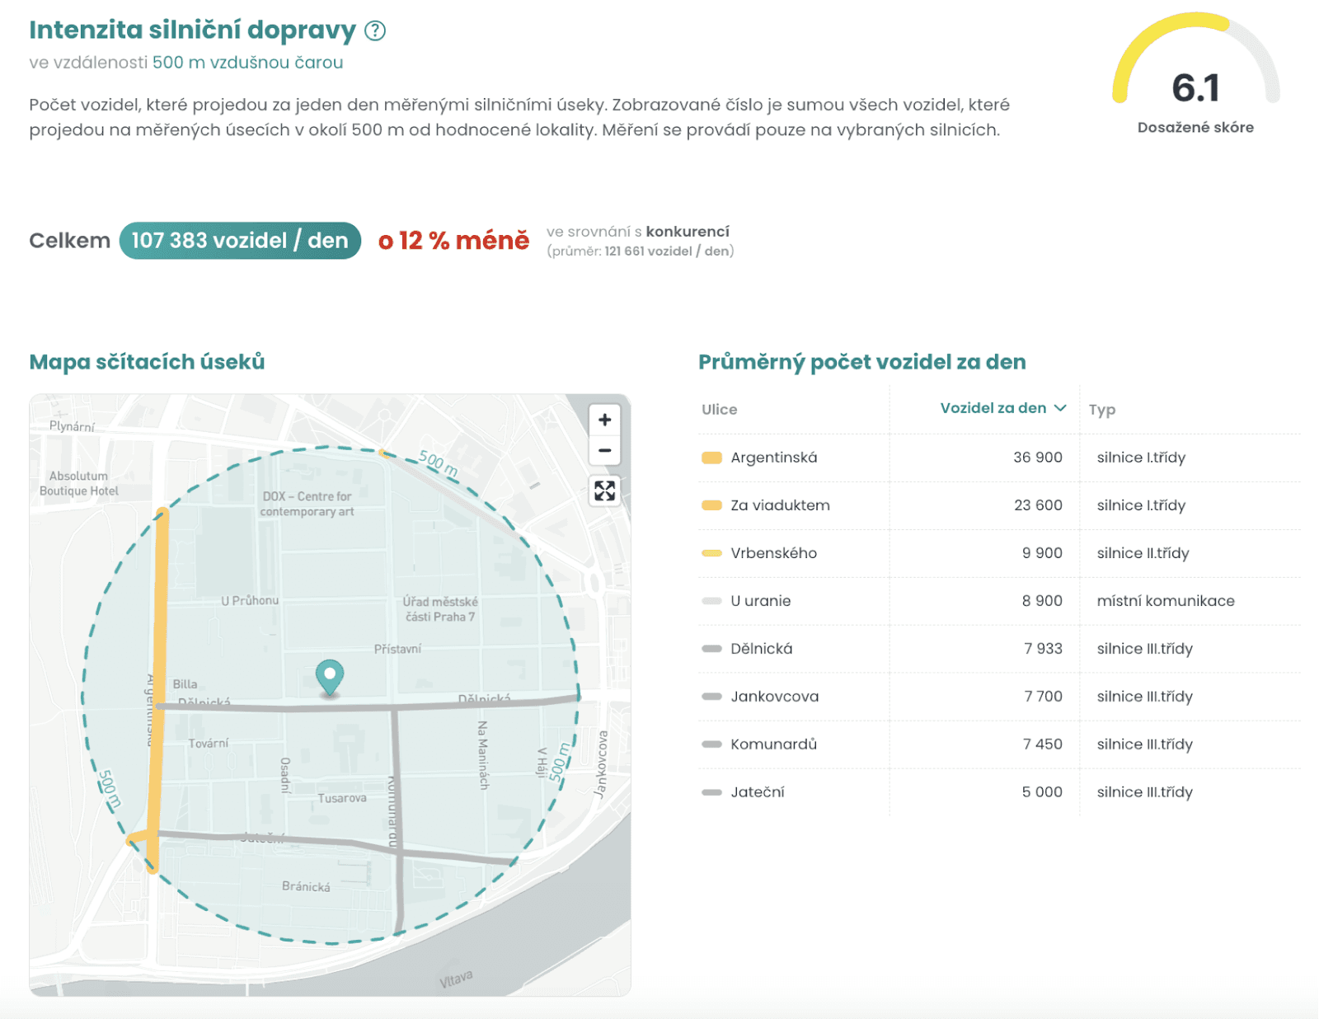Zoom in on the map
This screenshot has width=1319, height=1019.
(604, 420)
